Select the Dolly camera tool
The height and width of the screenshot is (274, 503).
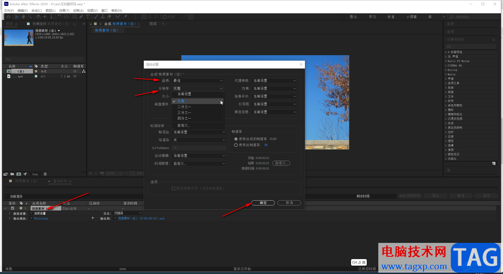pyautogui.click(x=52, y=17)
